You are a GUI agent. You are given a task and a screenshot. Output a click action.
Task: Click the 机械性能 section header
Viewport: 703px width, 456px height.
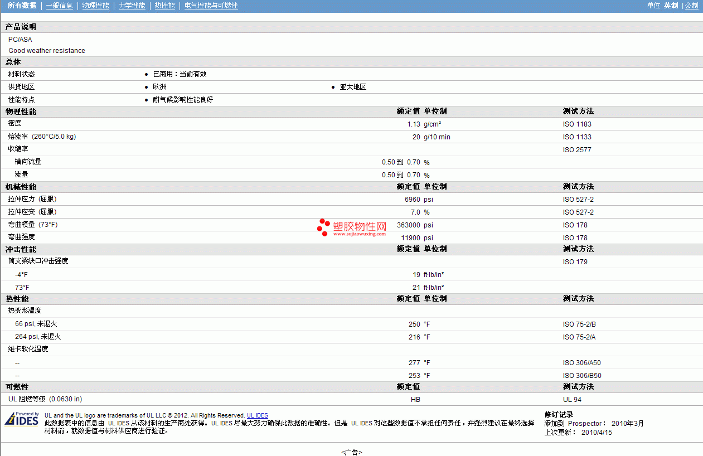[21, 187]
